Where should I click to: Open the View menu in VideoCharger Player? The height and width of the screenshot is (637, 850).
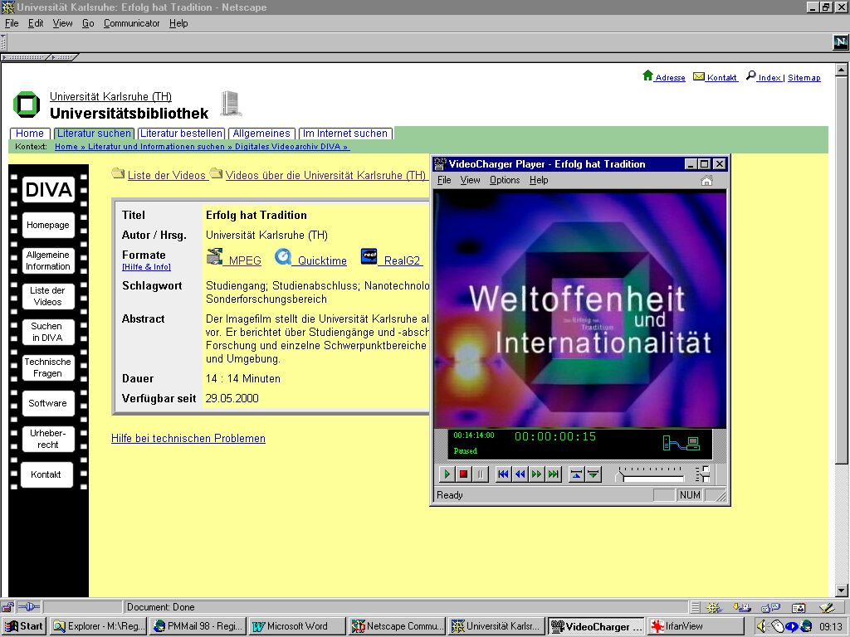470,180
